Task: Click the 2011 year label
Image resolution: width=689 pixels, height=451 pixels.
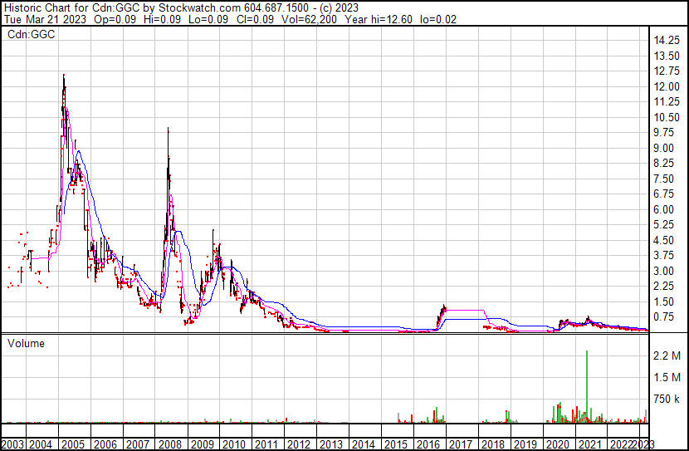Action: [268, 444]
